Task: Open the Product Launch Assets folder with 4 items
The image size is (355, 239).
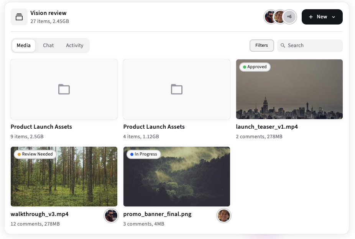Action: (x=177, y=89)
